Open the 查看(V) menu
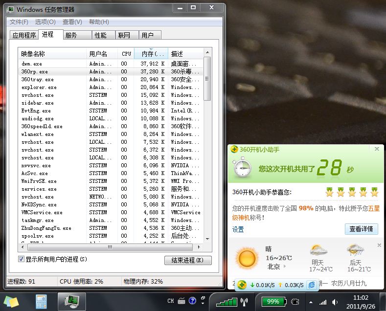This screenshot has height=311, width=386. point(72,22)
